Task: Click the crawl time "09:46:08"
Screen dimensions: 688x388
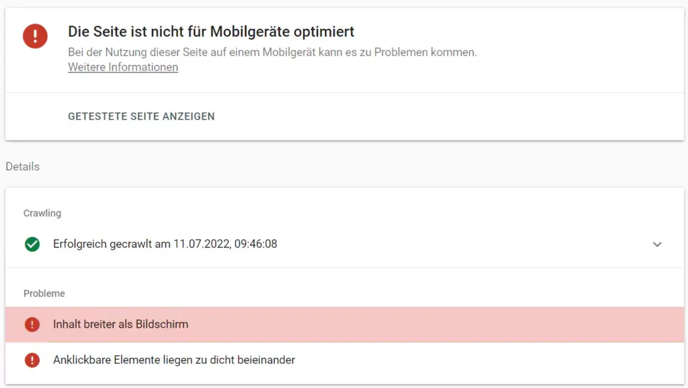Action: [x=256, y=244]
